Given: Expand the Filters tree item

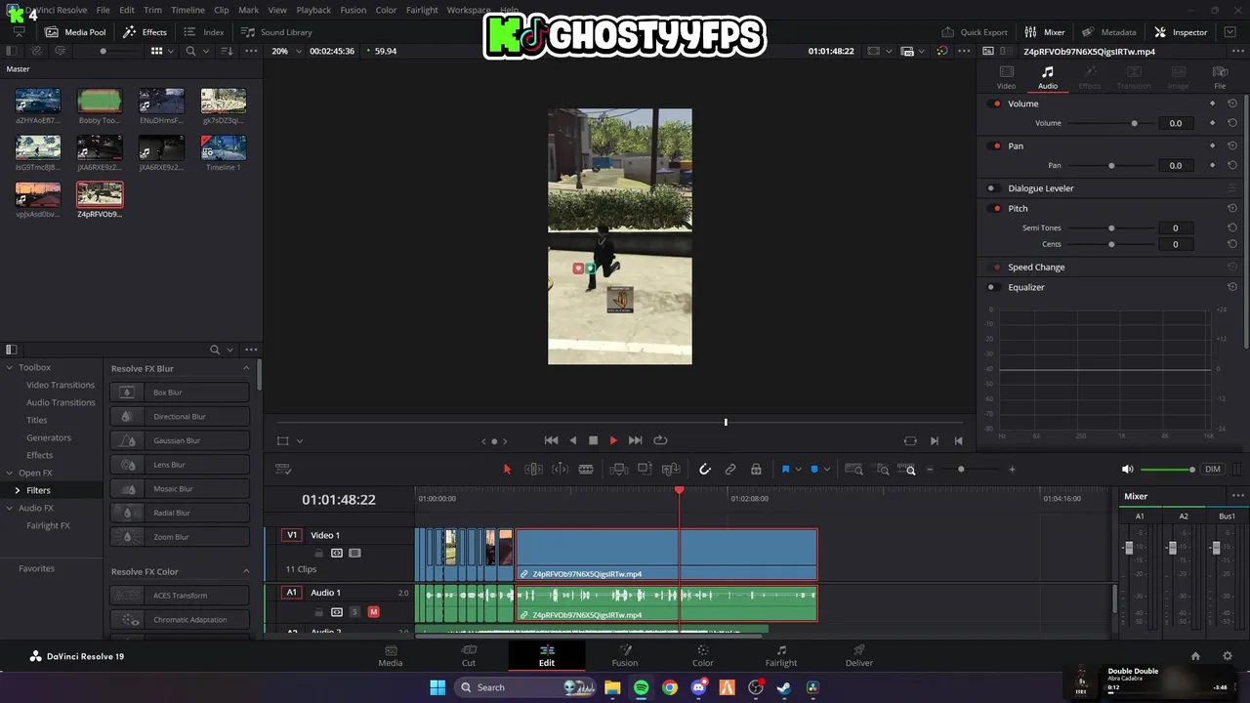Looking at the screenshot, I should 17,490.
